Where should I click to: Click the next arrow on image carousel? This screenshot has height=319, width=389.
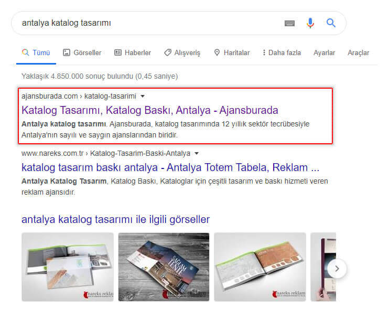[x=337, y=269]
